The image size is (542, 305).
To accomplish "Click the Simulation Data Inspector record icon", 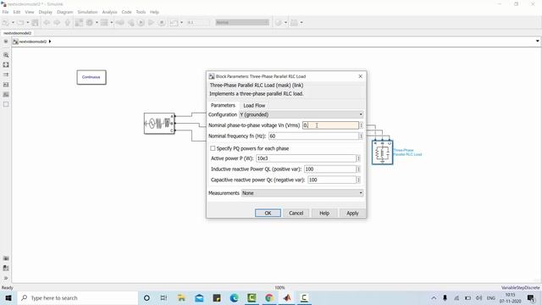I will coord(174,23).
